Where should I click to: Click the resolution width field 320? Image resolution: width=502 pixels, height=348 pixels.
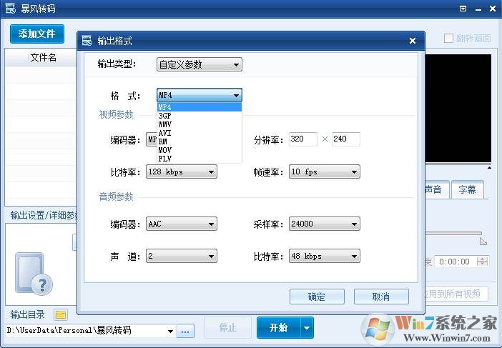pos(303,139)
